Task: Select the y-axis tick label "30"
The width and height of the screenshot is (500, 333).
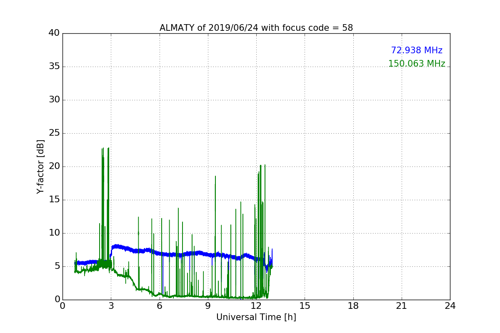Action: pos(54,100)
